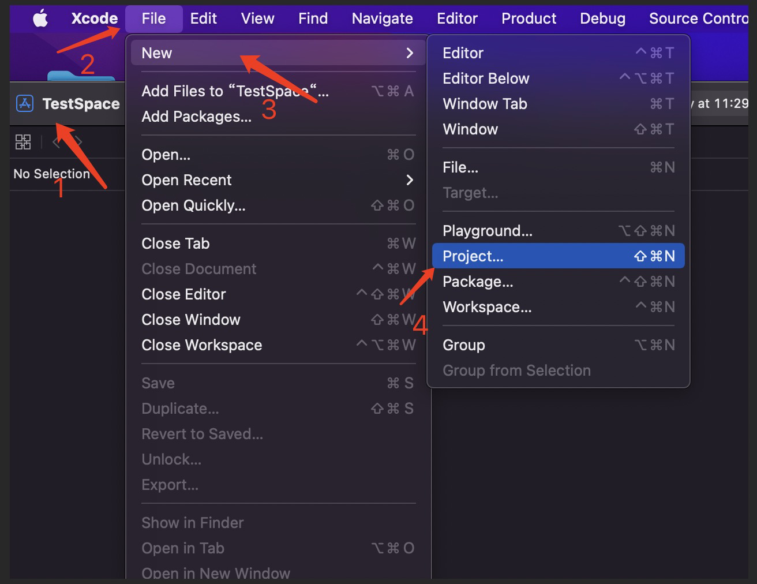Expand the Open Recent submenu
This screenshot has height=584, width=757.
(278, 180)
